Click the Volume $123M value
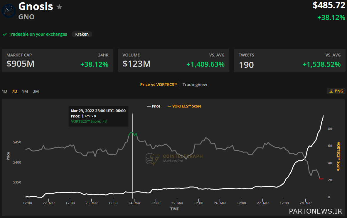 pos(137,64)
